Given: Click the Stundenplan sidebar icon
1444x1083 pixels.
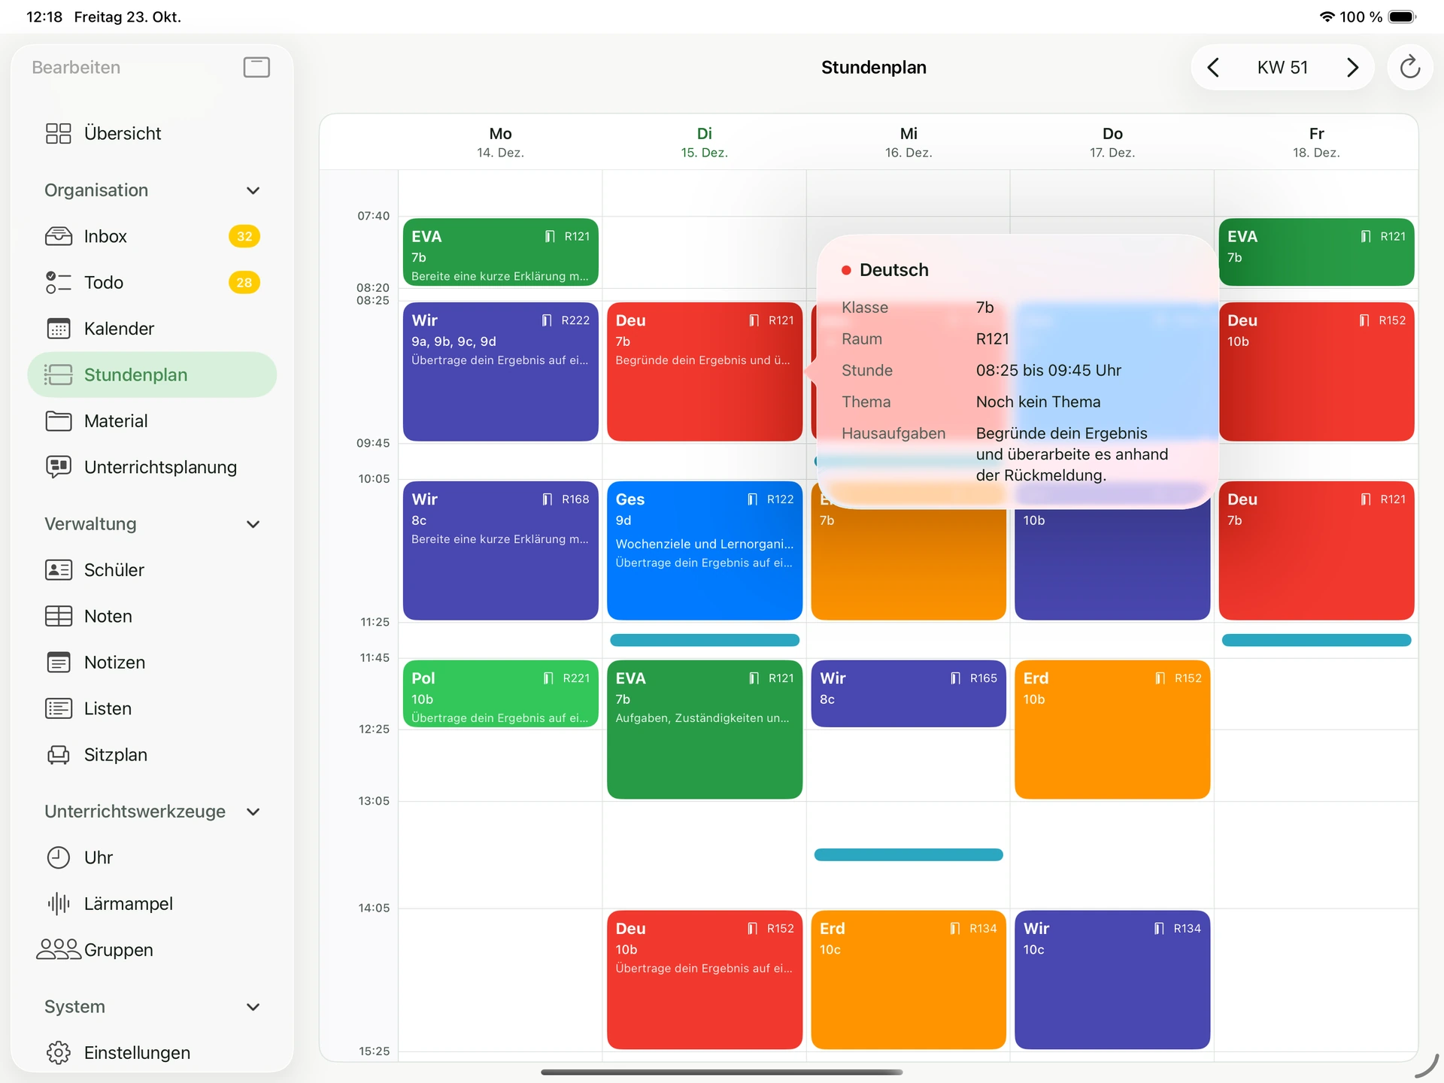Looking at the screenshot, I should pos(59,375).
